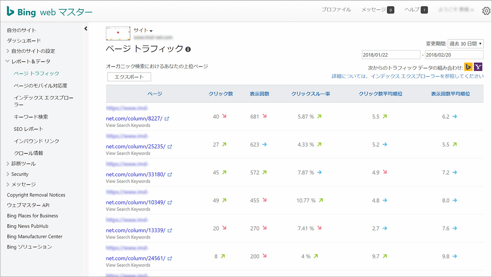Select the Yahoo traffic source icon
The height and width of the screenshot is (277, 492).
pyautogui.click(x=478, y=67)
